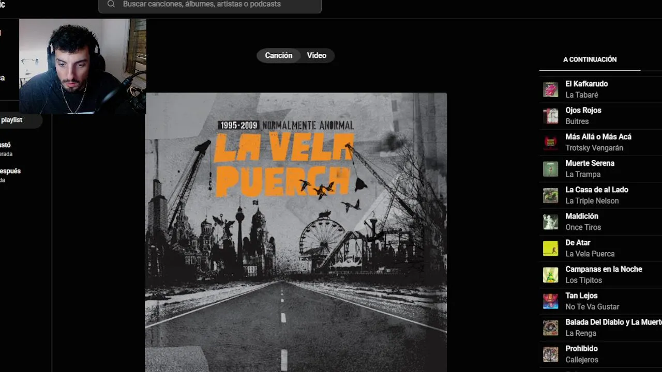Play Balada Del Diablo y La Muerte title

point(613,322)
